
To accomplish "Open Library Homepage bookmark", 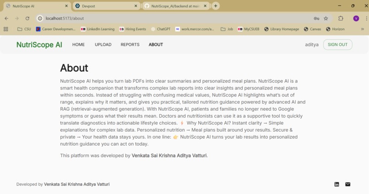I will [282, 29].
